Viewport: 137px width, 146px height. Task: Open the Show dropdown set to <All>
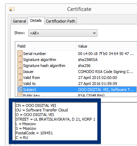pyautogui.click(x=63, y=33)
